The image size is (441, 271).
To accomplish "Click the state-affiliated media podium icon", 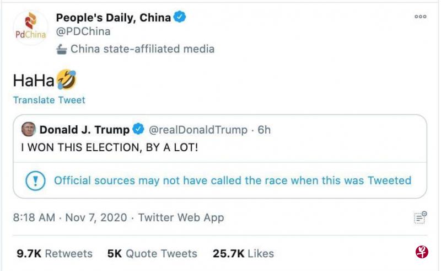I will coord(62,49).
